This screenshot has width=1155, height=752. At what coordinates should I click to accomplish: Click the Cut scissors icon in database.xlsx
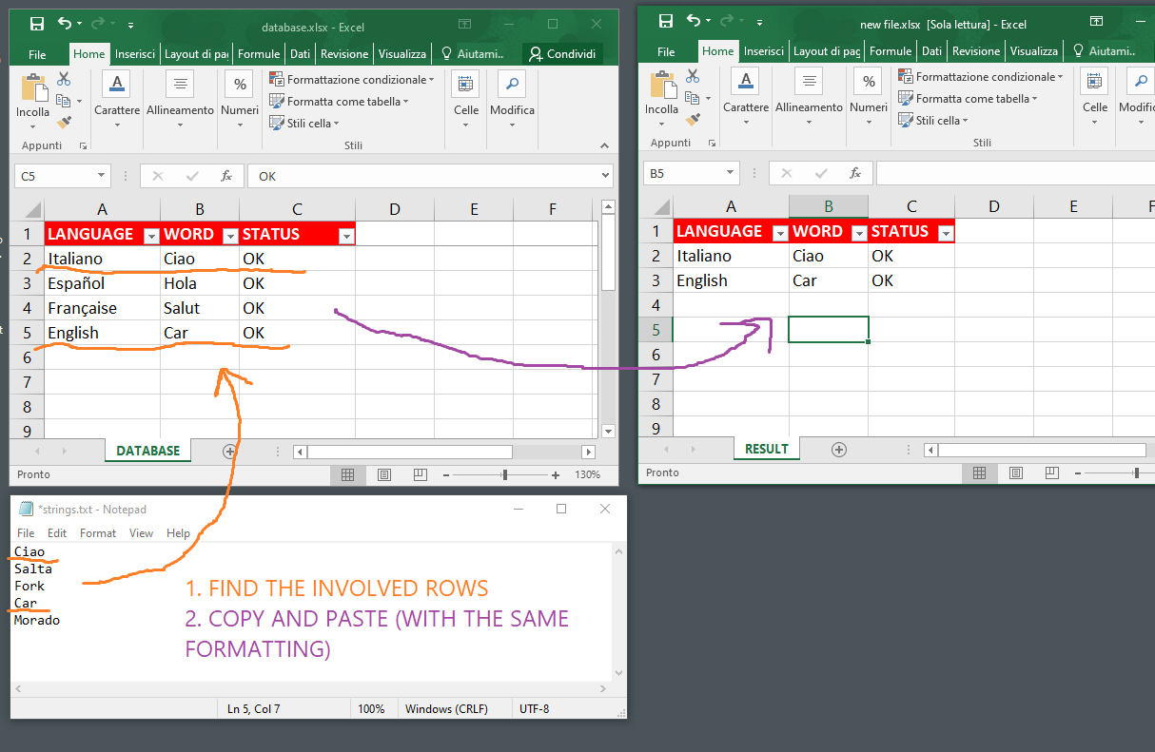click(x=64, y=79)
